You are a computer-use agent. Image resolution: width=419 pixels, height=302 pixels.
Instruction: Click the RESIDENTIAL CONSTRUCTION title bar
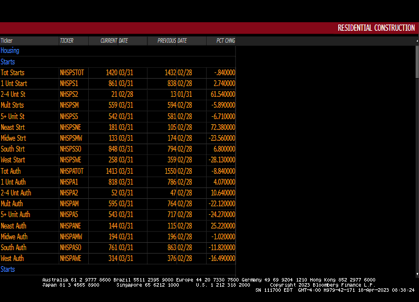click(x=376, y=28)
